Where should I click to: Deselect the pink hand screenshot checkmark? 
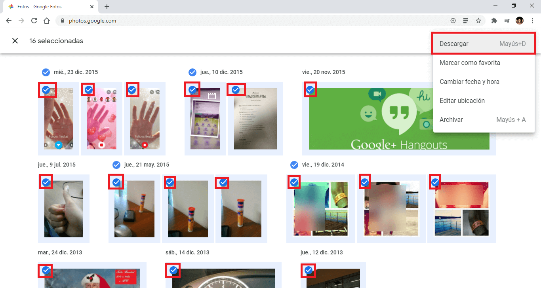(89, 90)
